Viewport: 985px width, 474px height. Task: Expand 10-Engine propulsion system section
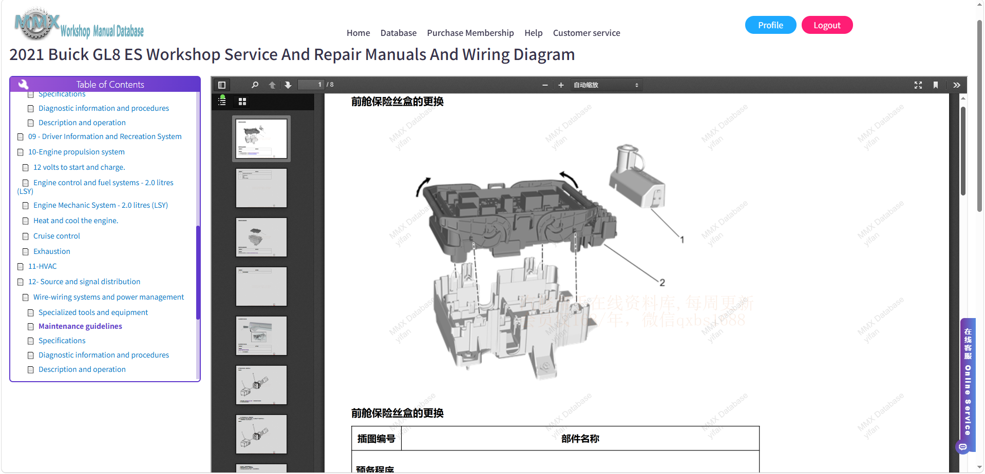click(x=77, y=152)
